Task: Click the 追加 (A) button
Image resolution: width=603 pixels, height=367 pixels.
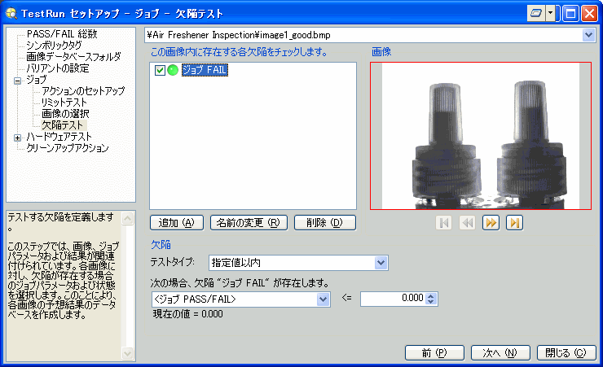Action: click(176, 222)
